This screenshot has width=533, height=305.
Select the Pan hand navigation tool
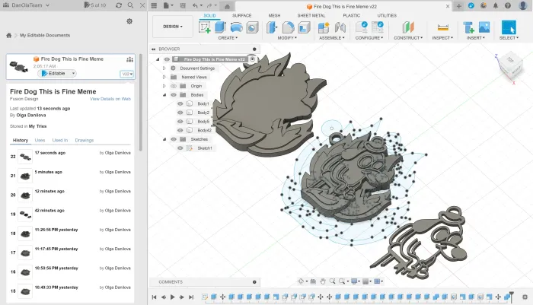pos(323,281)
